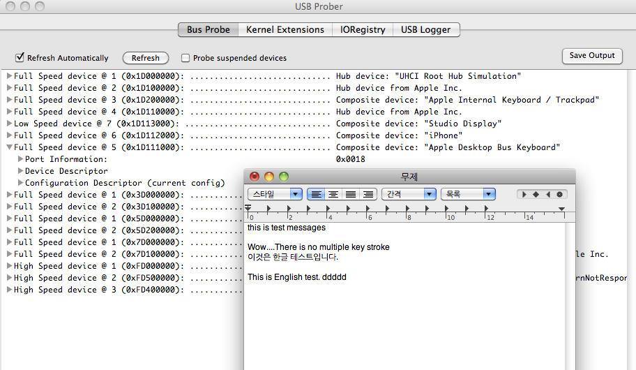Expand the device at 0x3D100000
Image resolution: width=636 pixels, height=370 pixels.
pos(9,207)
